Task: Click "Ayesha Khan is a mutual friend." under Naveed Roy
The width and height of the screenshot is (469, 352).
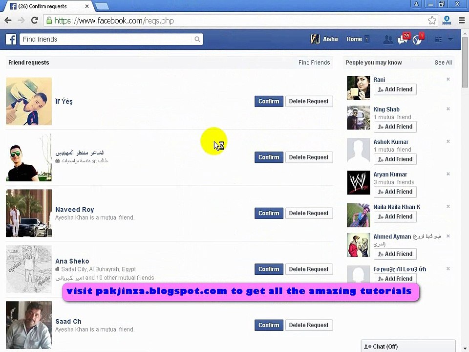Action: (x=95, y=218)
